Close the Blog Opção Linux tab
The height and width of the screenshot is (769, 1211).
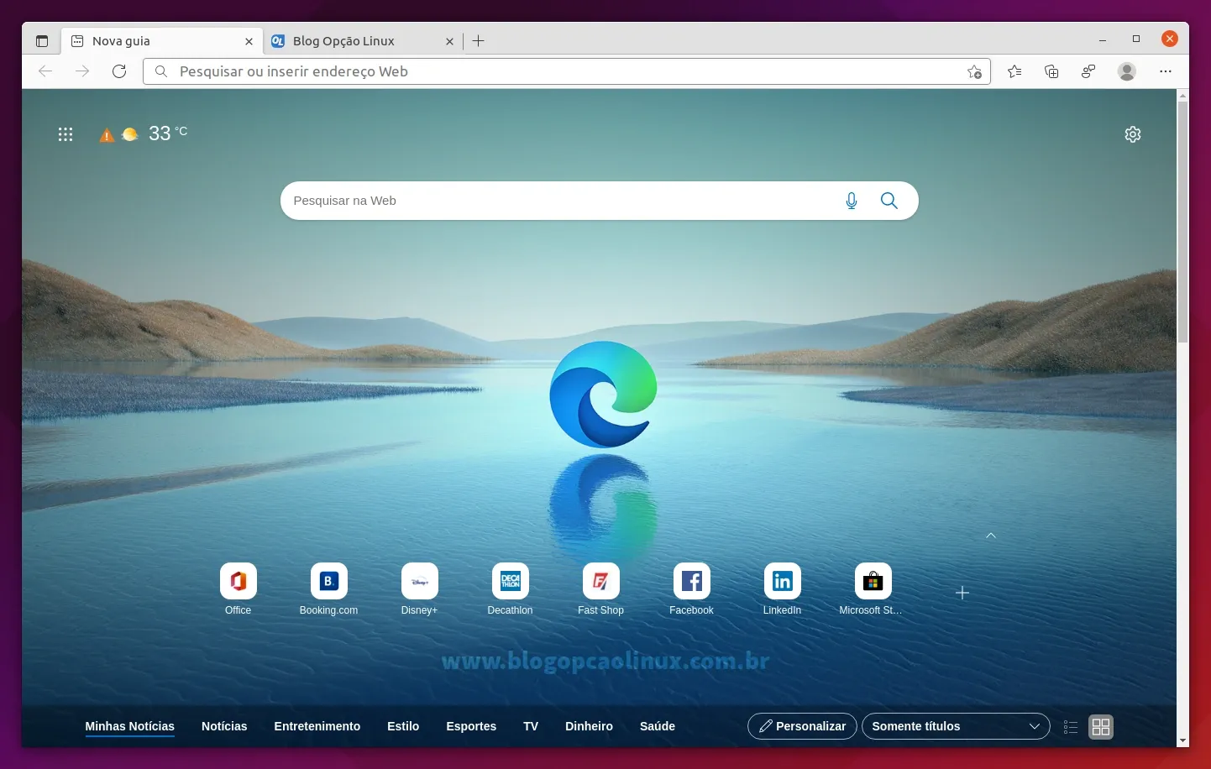(x=449, y=41)
